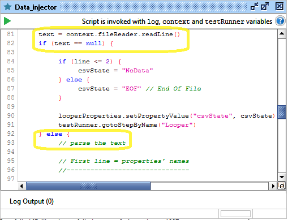Click the horizontal scrollbar thumb

click(88, 186)
